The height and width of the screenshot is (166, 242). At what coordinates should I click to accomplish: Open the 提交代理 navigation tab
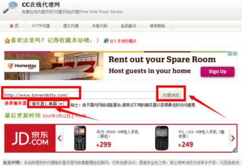(71, 26)
